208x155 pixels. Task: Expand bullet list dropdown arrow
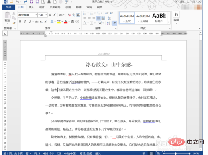point(88,13)
